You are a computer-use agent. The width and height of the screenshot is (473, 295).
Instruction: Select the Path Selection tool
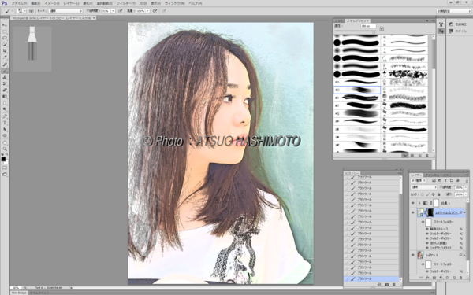pyautogui.click(x=5, y=130)
